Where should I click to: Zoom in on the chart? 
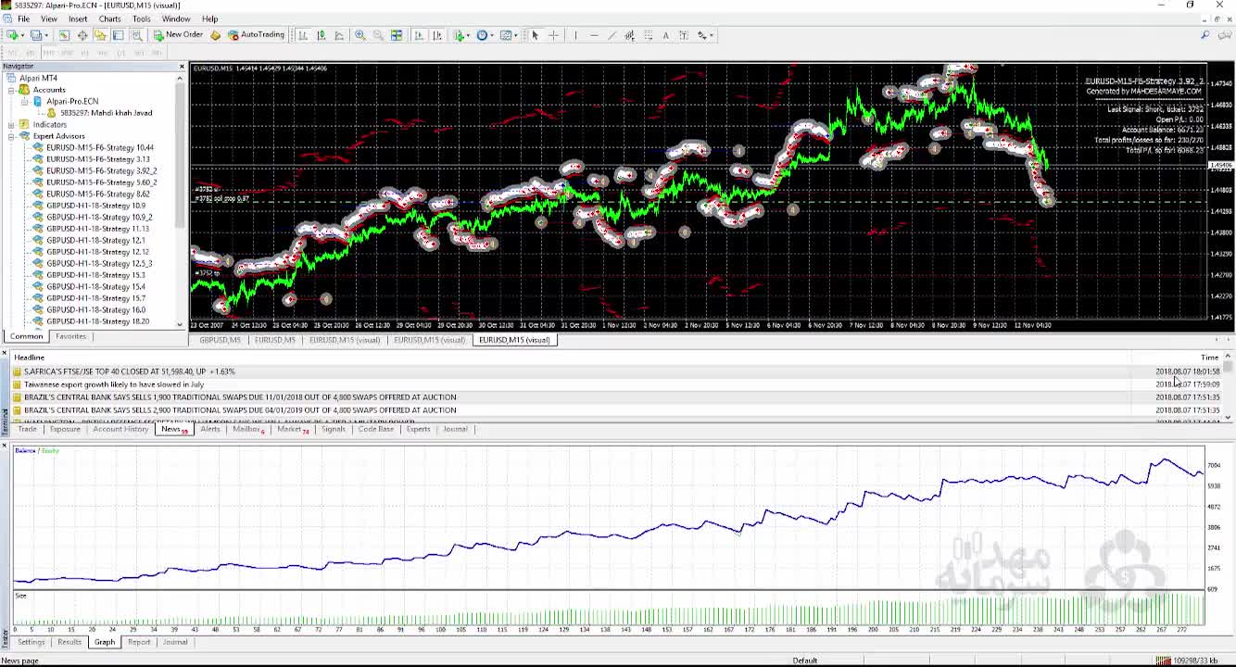coord(359,35)
